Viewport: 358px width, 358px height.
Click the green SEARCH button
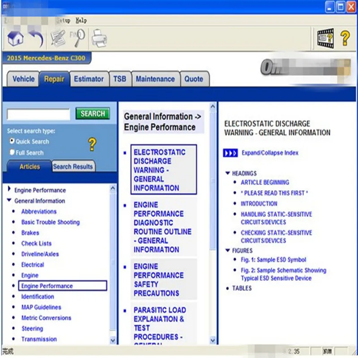pyautogui.click(x=93, y=114)
